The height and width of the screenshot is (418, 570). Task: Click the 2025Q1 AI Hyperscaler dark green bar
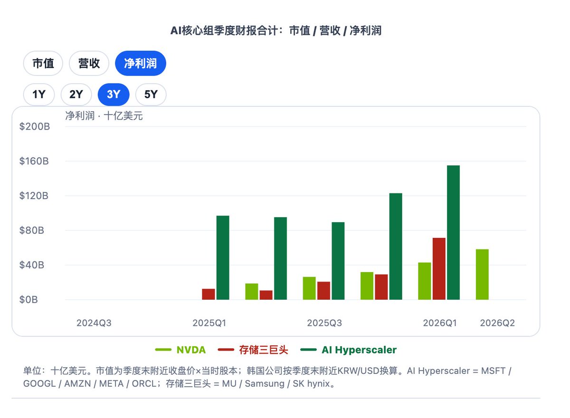pyautogui.click(x=223, y=258)
